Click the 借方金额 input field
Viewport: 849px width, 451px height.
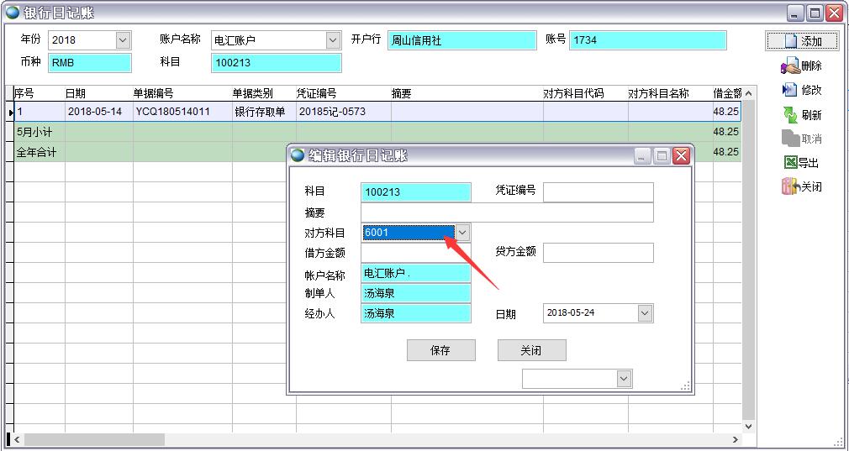415,253
